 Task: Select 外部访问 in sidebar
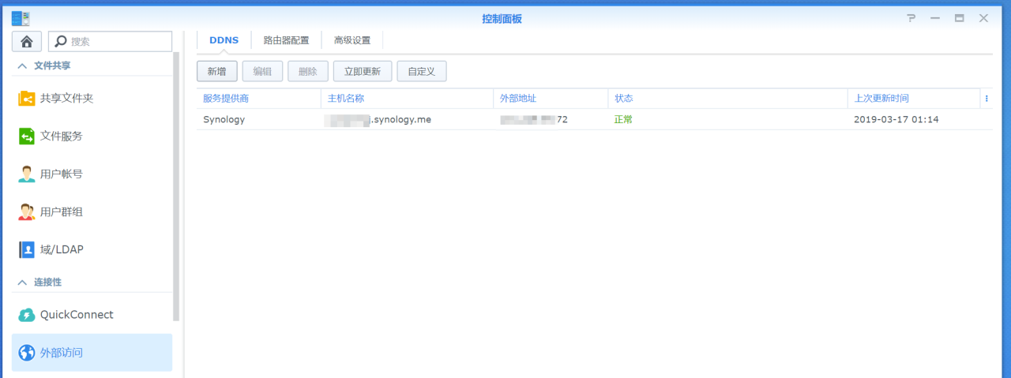pos(92,353)
